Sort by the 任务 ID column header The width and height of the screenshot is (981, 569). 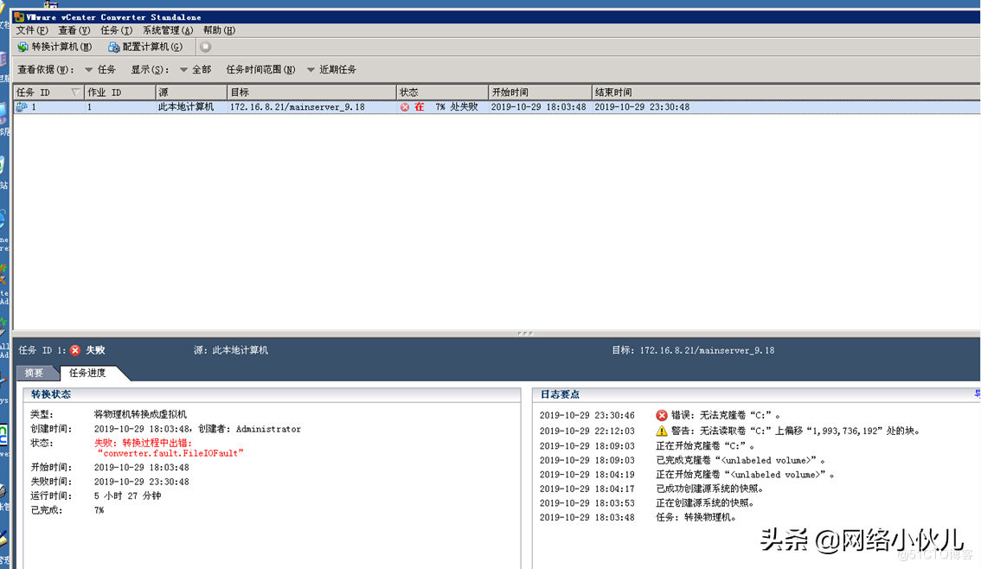pyautogui.click(x=48, y=93)
